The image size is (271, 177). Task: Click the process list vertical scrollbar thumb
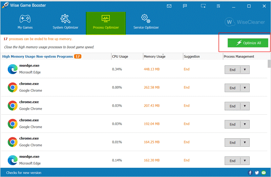(x=269, y=64)
